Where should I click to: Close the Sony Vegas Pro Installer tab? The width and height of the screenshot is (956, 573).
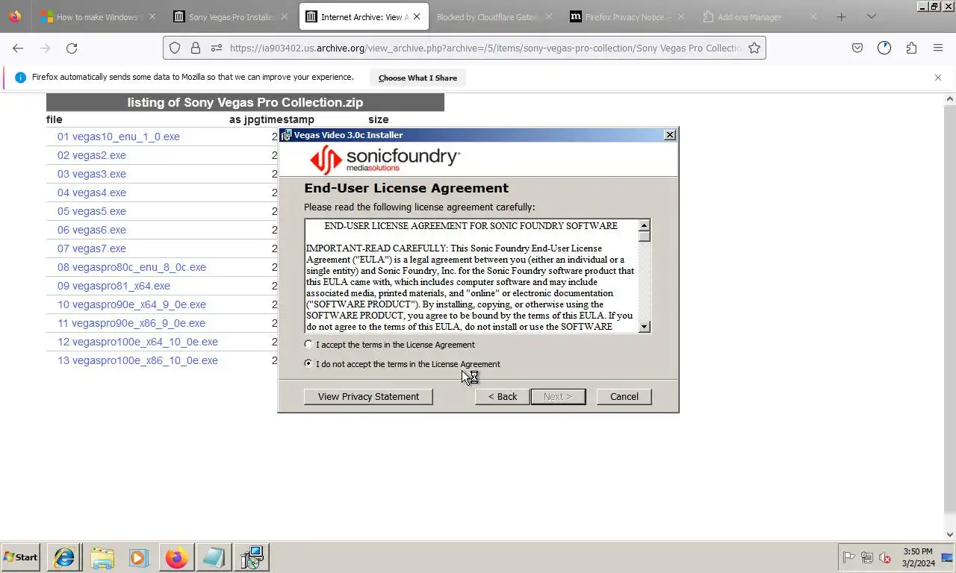[285, 17]
